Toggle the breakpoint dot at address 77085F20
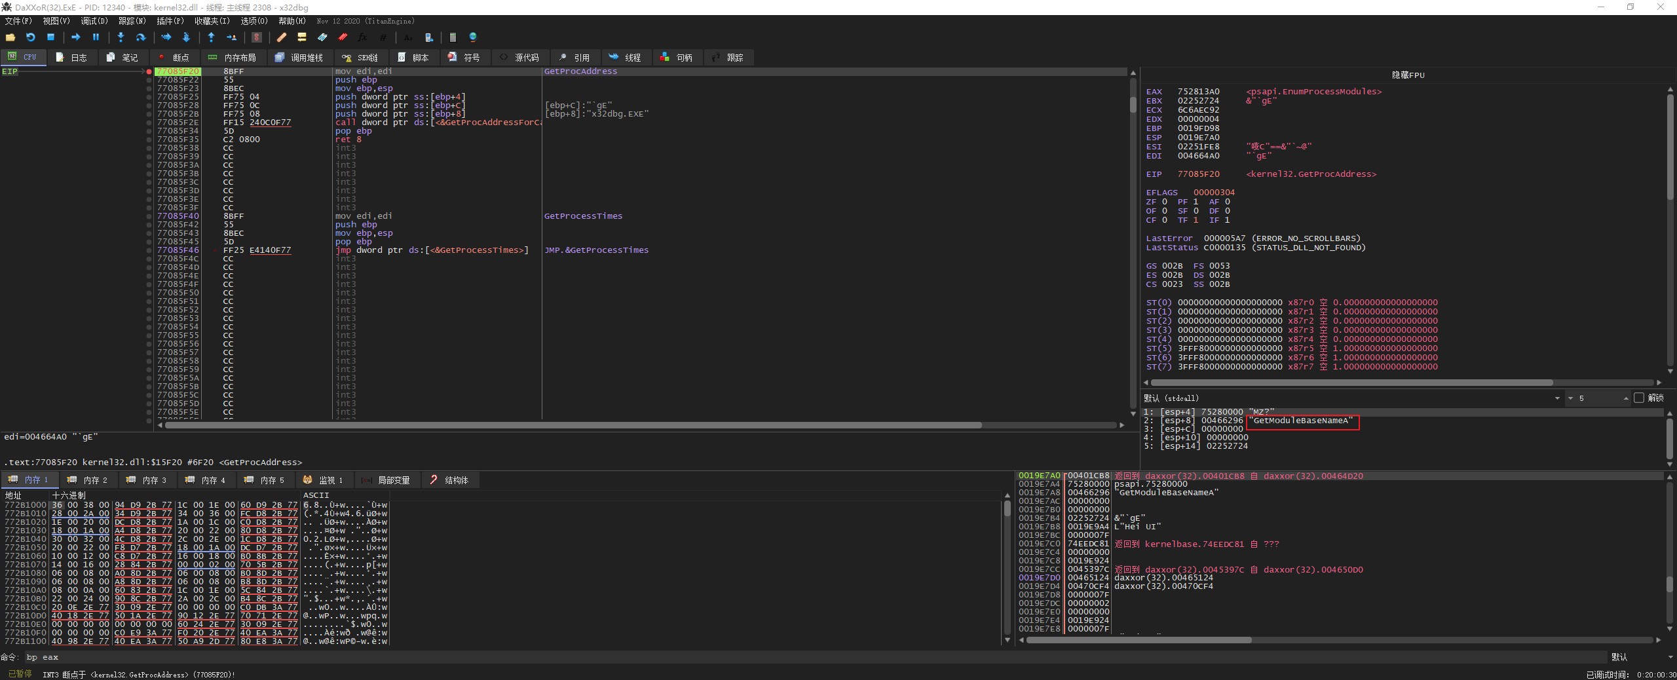Viewport: 1677px width, 680px height. pos(149,71)
